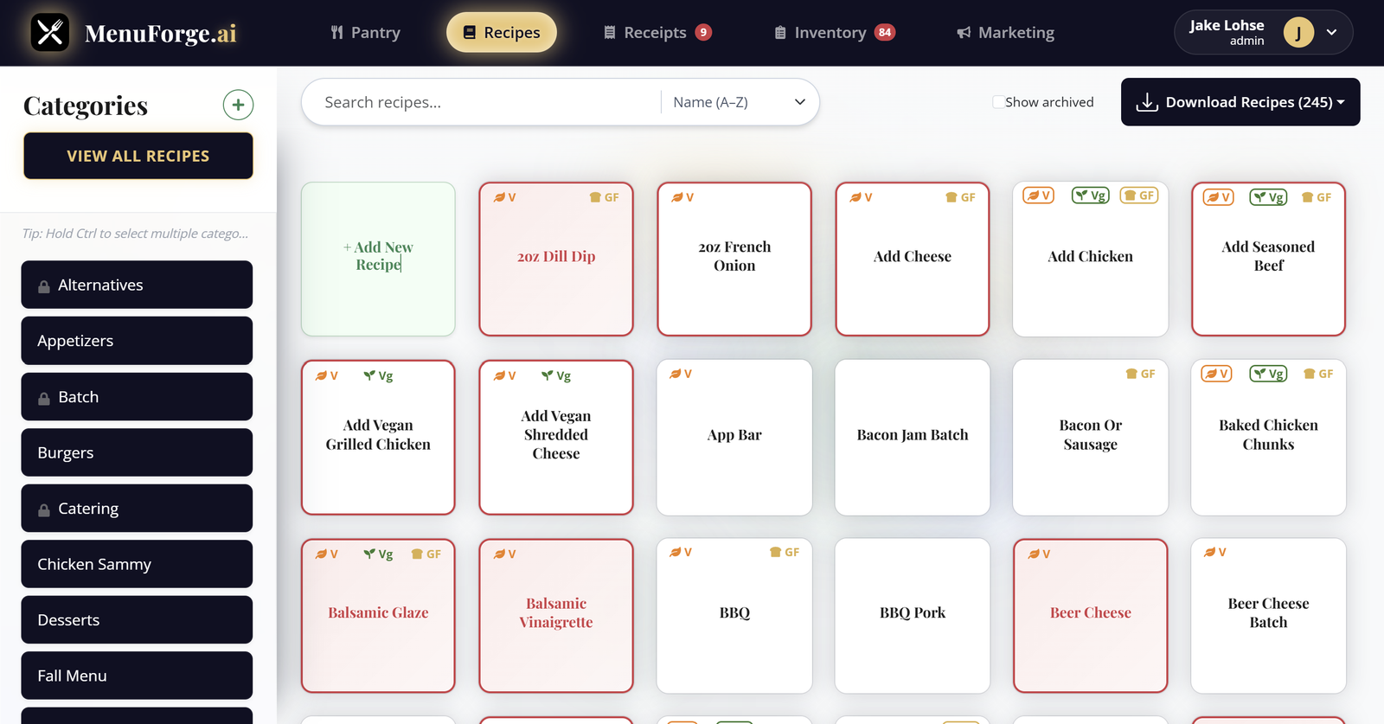This screenshot has width=1384, height=724.
Task: Open the Pantry tab
Action: [x=365, y=33]
